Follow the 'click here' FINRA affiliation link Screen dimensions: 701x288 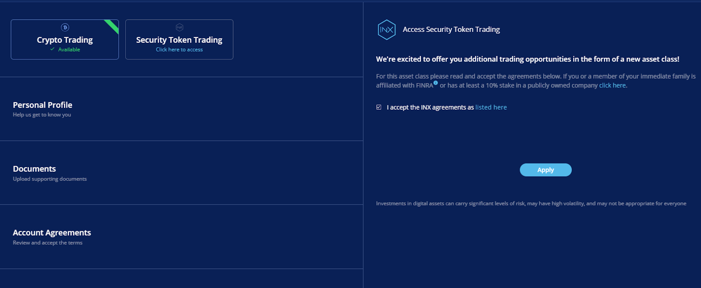click(x=612, y=85)
